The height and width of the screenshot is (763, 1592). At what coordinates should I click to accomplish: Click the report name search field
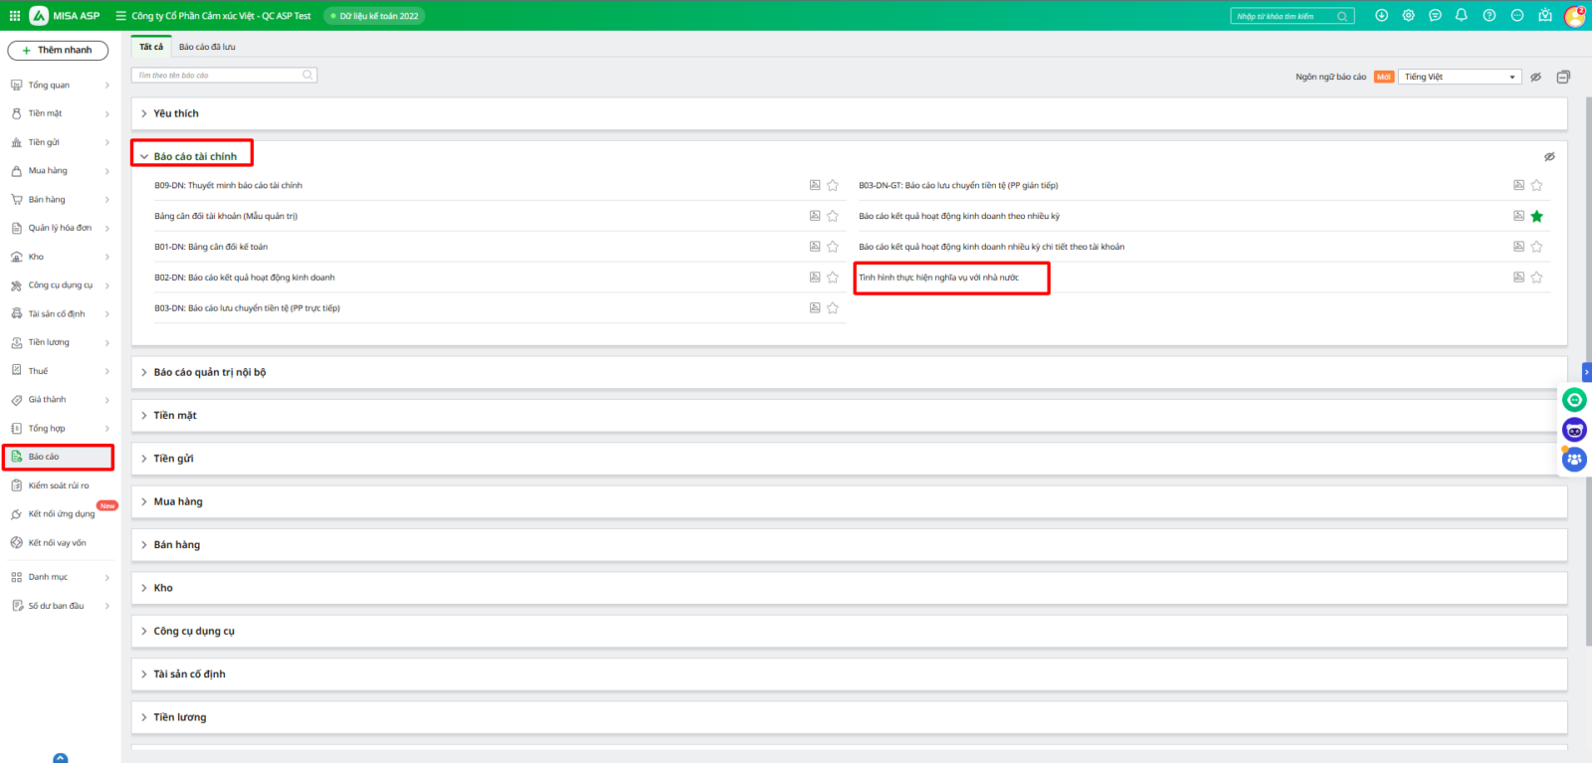[x=219, y=76]
